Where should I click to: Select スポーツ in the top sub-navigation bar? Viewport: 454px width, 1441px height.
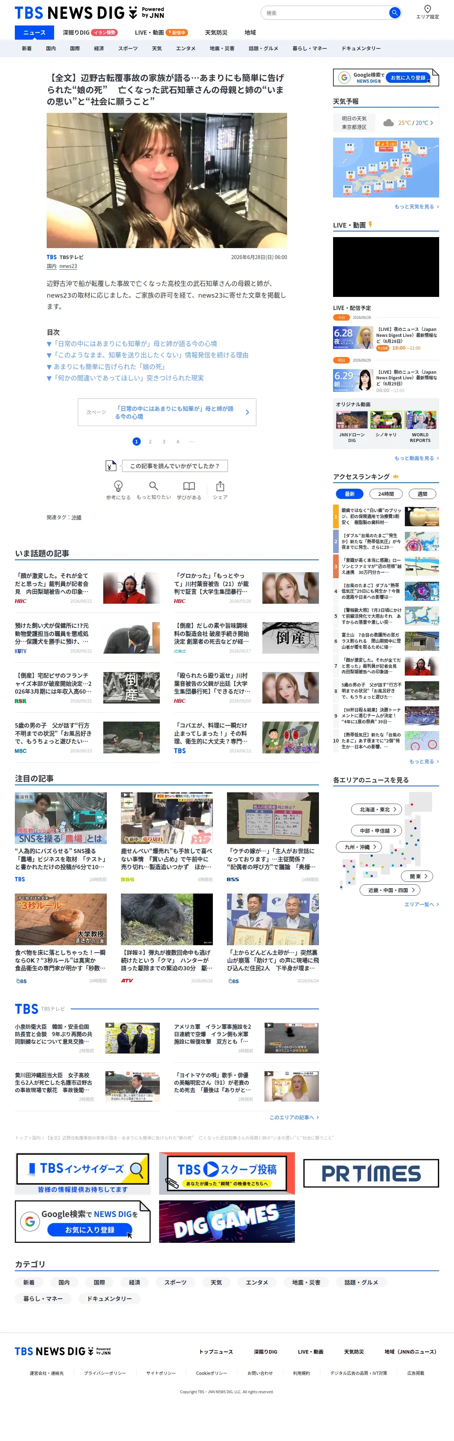[128, 49]
